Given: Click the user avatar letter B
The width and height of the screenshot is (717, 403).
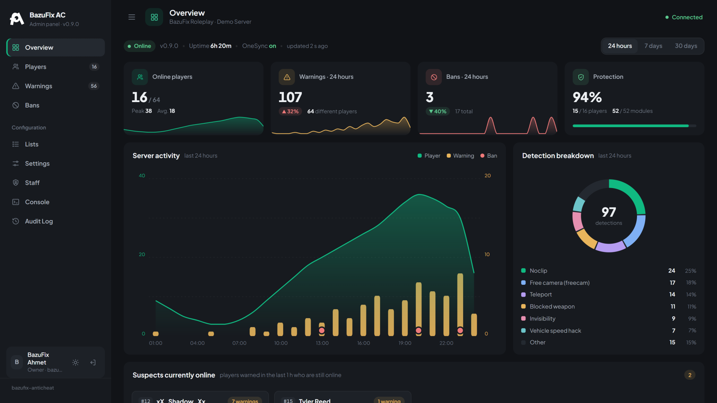Looking at the screenshot, I should point(17,362).
